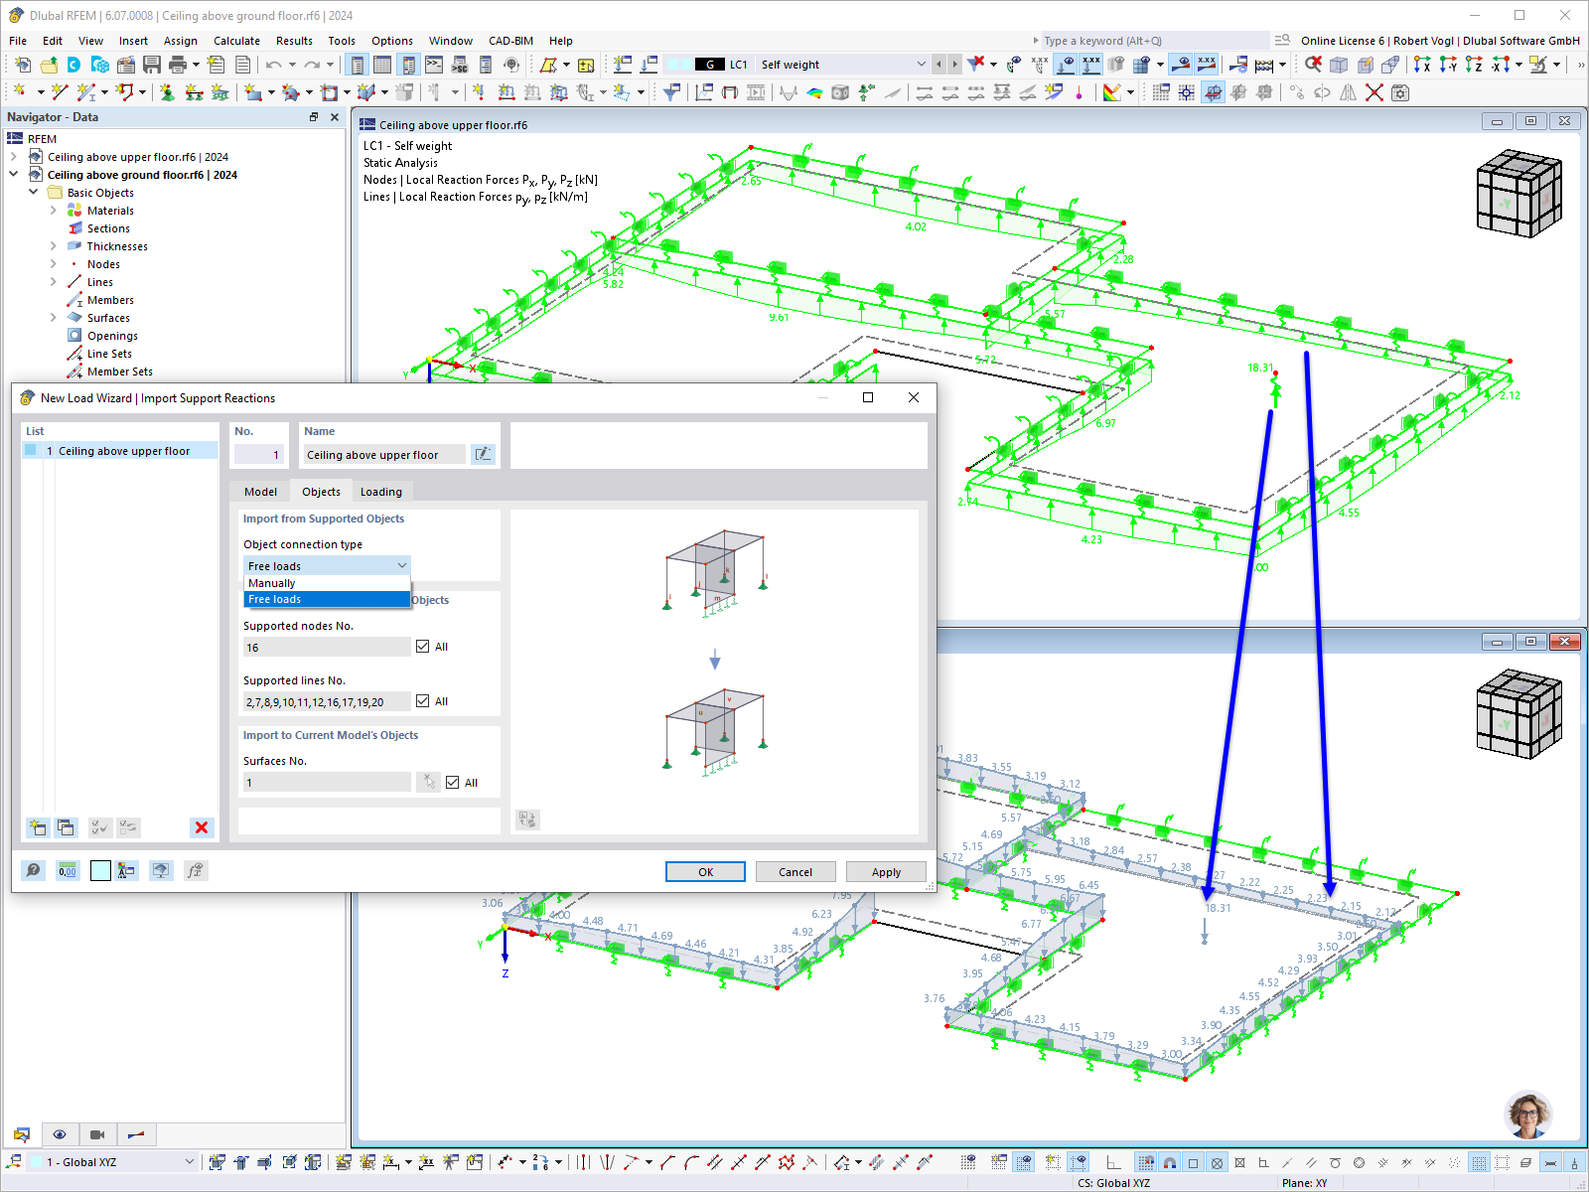
Task: Choose Manually in the connection type dropdown list
Action: pyautogui.click(x=327, y=583)
